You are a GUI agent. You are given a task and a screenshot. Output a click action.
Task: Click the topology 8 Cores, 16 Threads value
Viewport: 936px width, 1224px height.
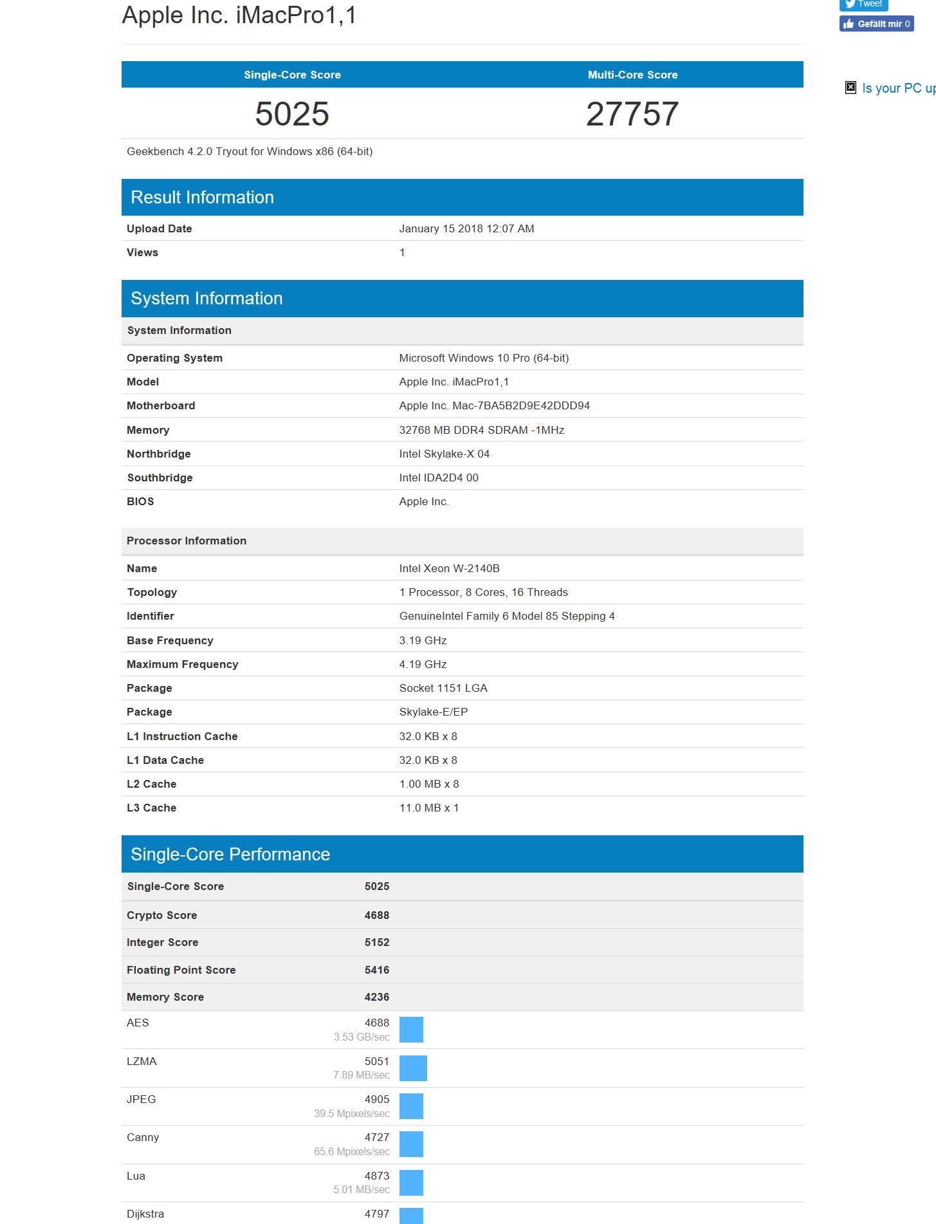pyautogui.click(x=483, y=592)
